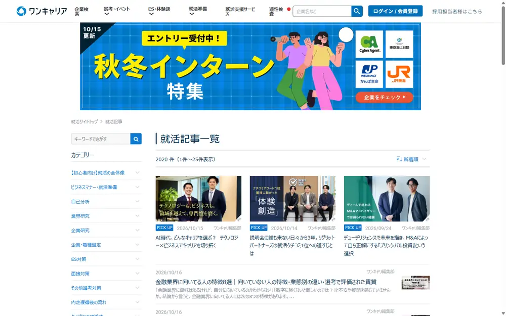Expand the ES対策 category chevron

138,259
